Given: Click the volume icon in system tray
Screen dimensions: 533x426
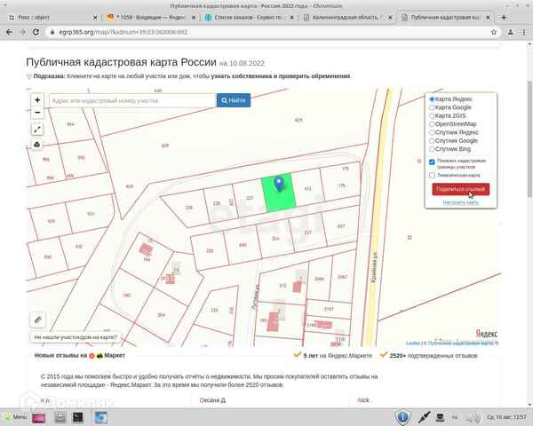Looking at the screenshot, I should point(473,417).
